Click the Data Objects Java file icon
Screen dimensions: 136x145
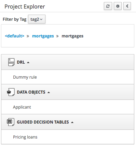pyautogui.click(x=11, y=92)
